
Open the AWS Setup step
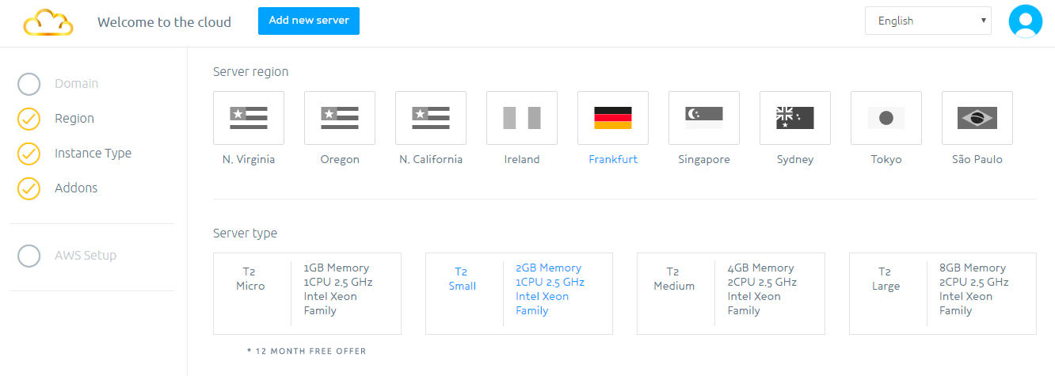pyautogui.click(x=86, y=256)
